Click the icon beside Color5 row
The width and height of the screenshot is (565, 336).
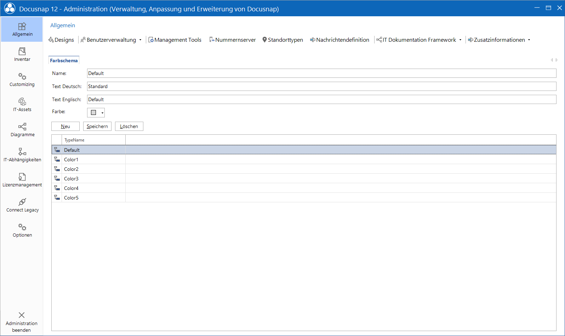tap(57, 197)
